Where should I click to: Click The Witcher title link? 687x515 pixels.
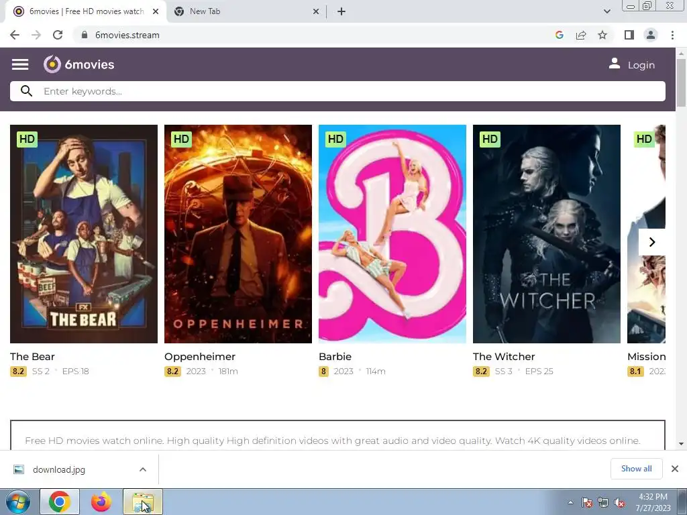(504, 357)
